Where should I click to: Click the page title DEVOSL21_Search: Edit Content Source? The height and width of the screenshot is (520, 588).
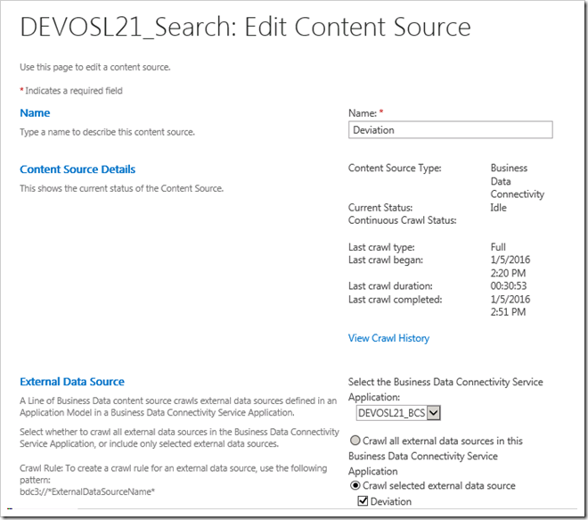pos(245,27)
